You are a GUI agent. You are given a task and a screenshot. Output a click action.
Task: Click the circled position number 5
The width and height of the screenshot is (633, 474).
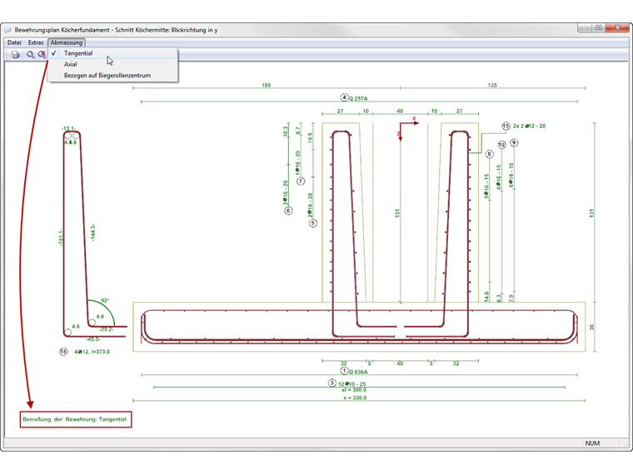313,224
